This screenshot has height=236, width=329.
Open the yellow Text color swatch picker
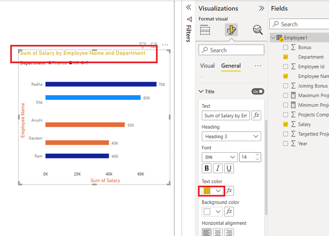click(x=212, y=191)
